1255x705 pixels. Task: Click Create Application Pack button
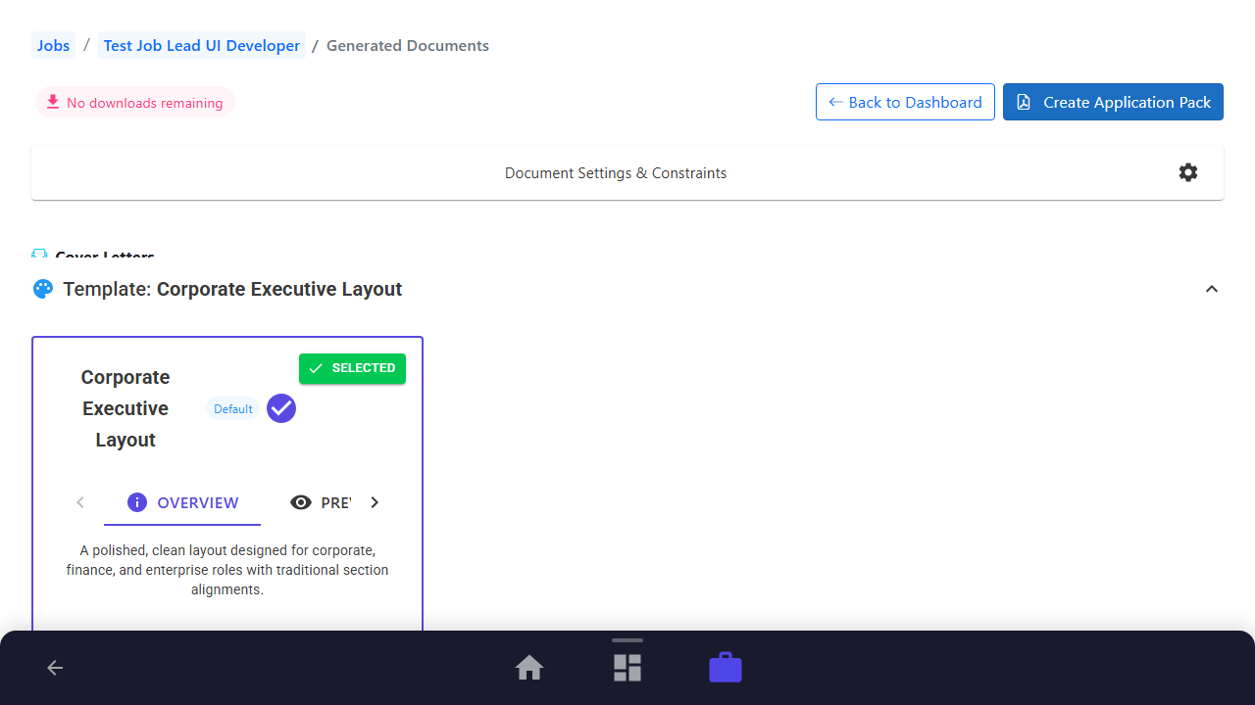pyautogui.click(x=1113, y=102)
